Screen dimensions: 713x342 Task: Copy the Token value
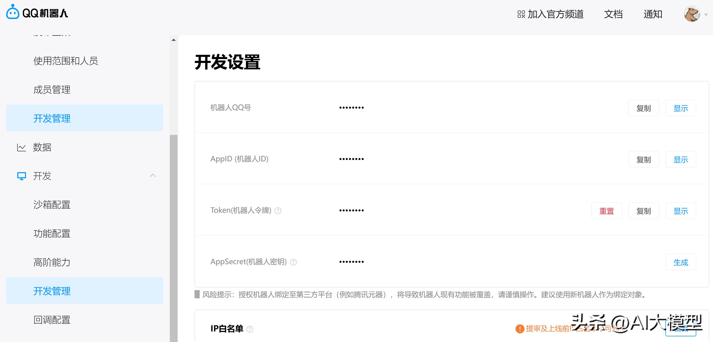[x=644, y=211]
